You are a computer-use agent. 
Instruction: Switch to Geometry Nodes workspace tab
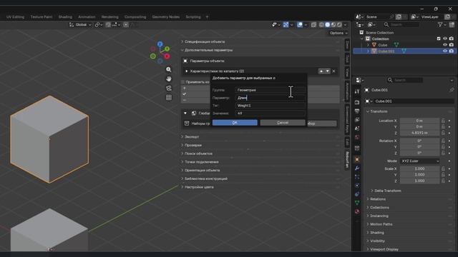pos(165,17)
